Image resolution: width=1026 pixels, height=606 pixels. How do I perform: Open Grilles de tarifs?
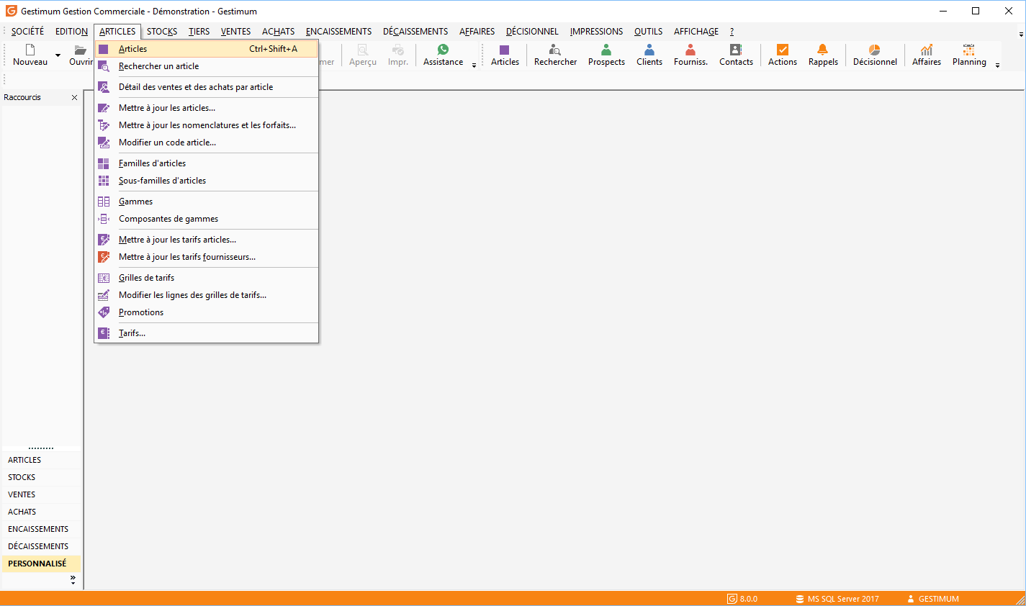click(207, 278)
